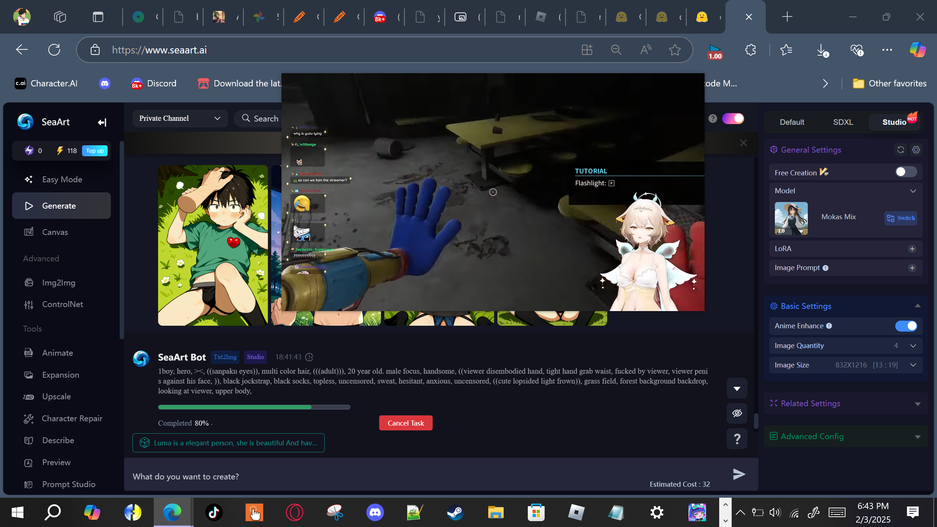Image resolution: width=937 pixels, height=527 pixels.
Task: Click the generation progress bar
Action: coord(254,407)
